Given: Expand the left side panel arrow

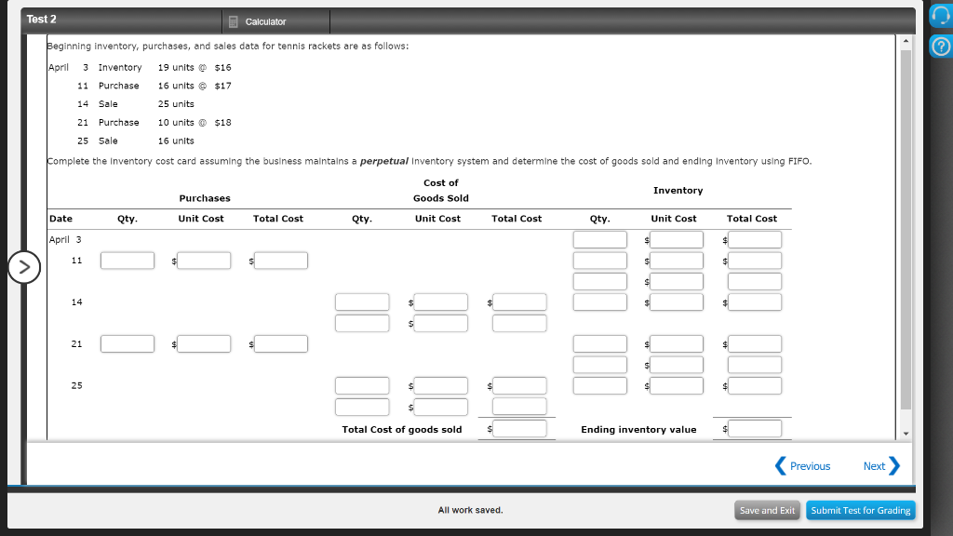Looking at the screenshot, I should click(x=23, y=267).
